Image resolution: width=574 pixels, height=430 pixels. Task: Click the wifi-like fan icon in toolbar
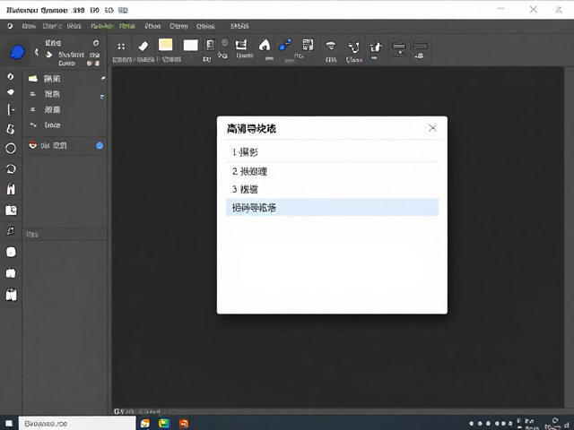click(331, 46)
